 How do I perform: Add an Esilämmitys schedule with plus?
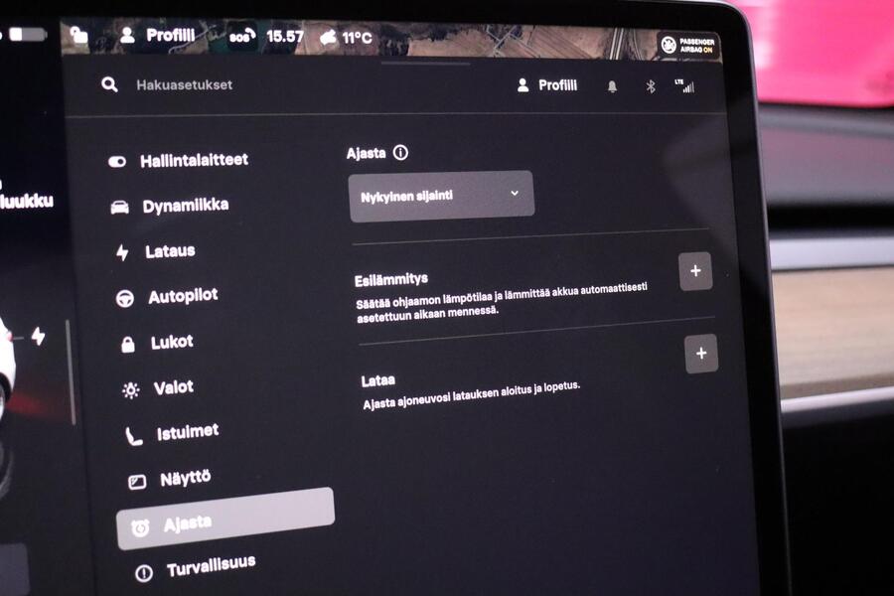695,271
